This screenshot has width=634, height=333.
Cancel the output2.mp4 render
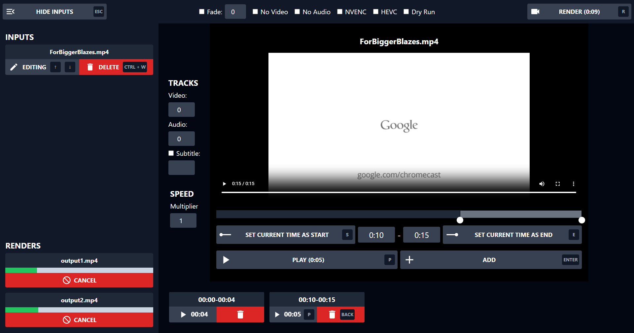point(79,320)
